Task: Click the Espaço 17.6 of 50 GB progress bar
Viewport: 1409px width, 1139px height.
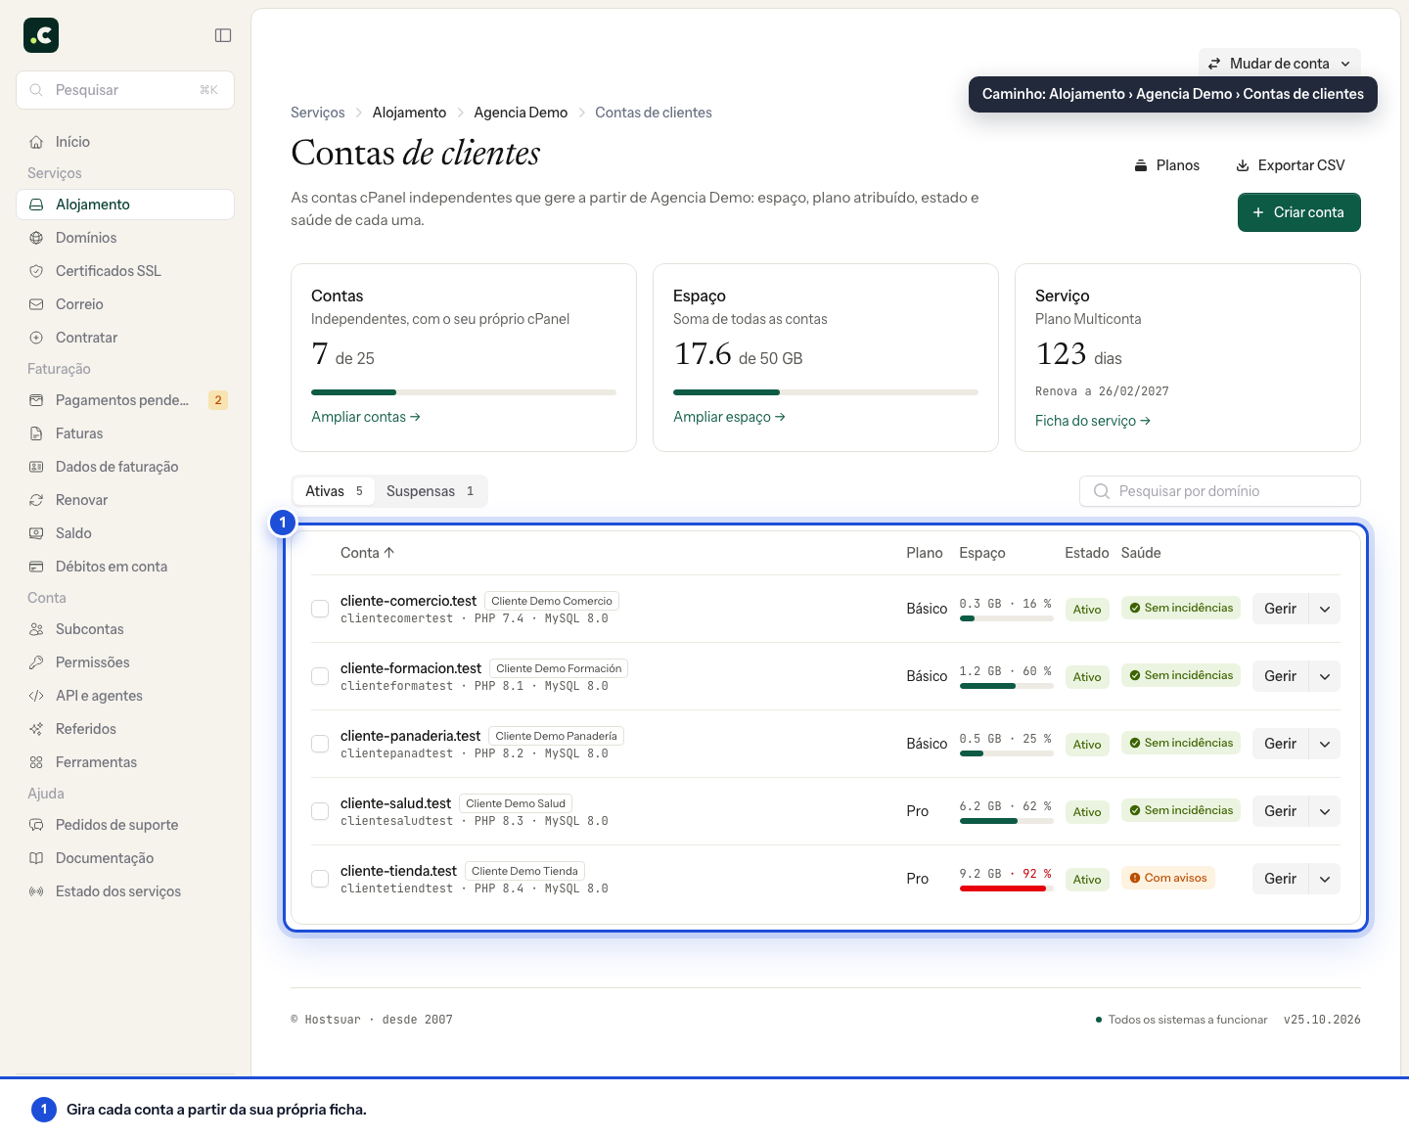Action: pyautogui.click(x=826, y=392)
